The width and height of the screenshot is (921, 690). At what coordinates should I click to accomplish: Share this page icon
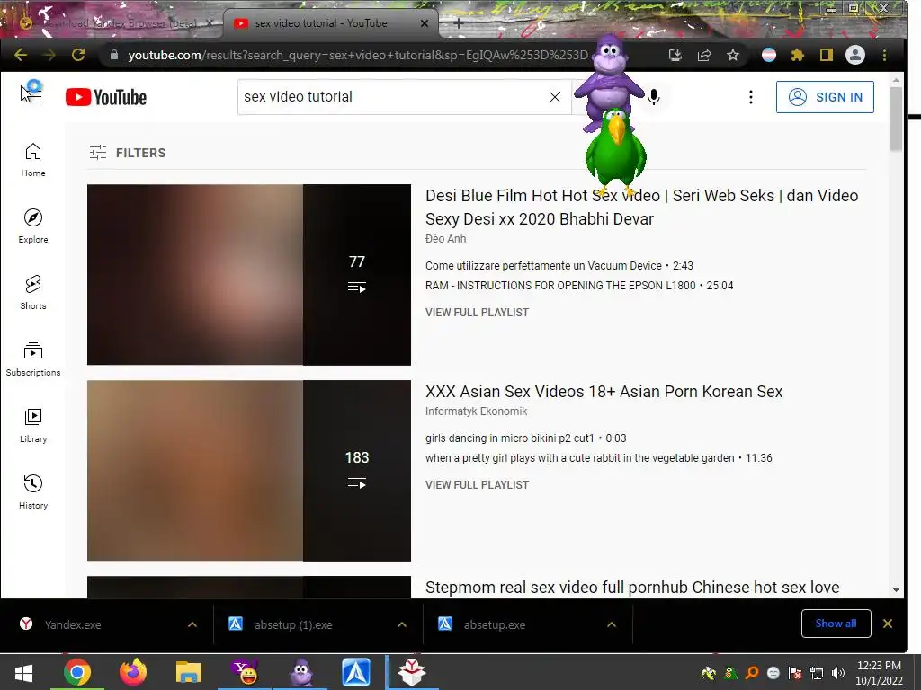[x=704, y=55]
